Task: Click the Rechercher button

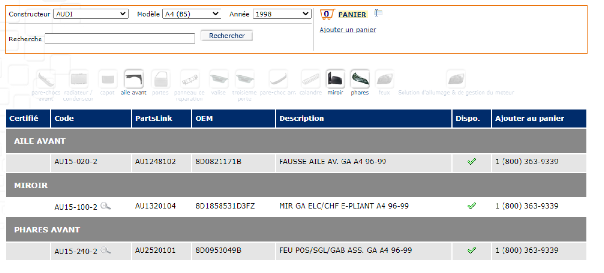Action: pyautogui.click(x=227, y=36)
